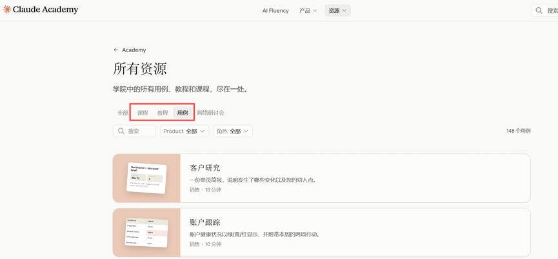
Task: Click the top-right search box
Action: [544, 11]
